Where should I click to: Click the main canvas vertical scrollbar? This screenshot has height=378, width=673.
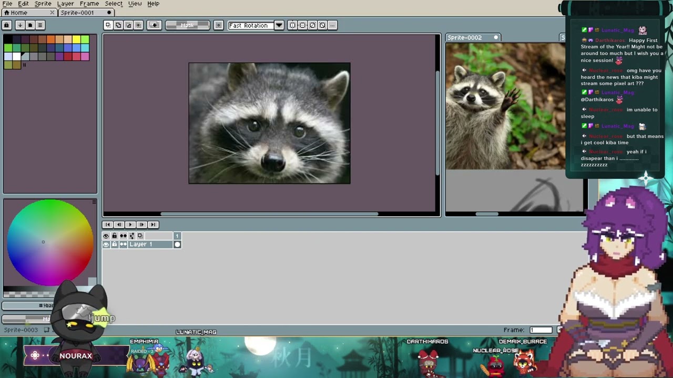(438, 122)
